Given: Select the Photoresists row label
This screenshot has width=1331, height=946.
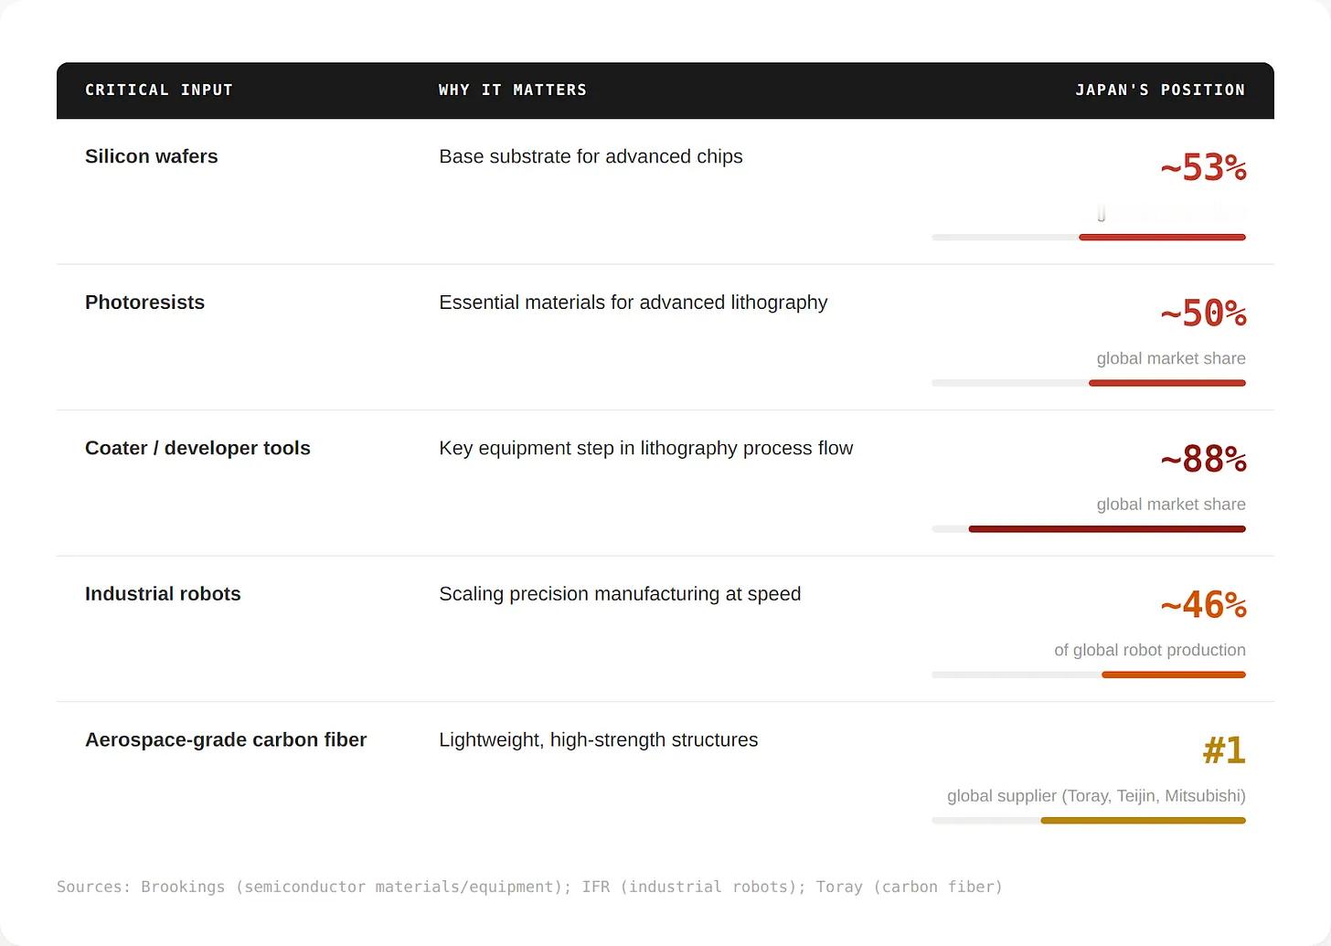Looking at the screenshot, I should [144, 303].
